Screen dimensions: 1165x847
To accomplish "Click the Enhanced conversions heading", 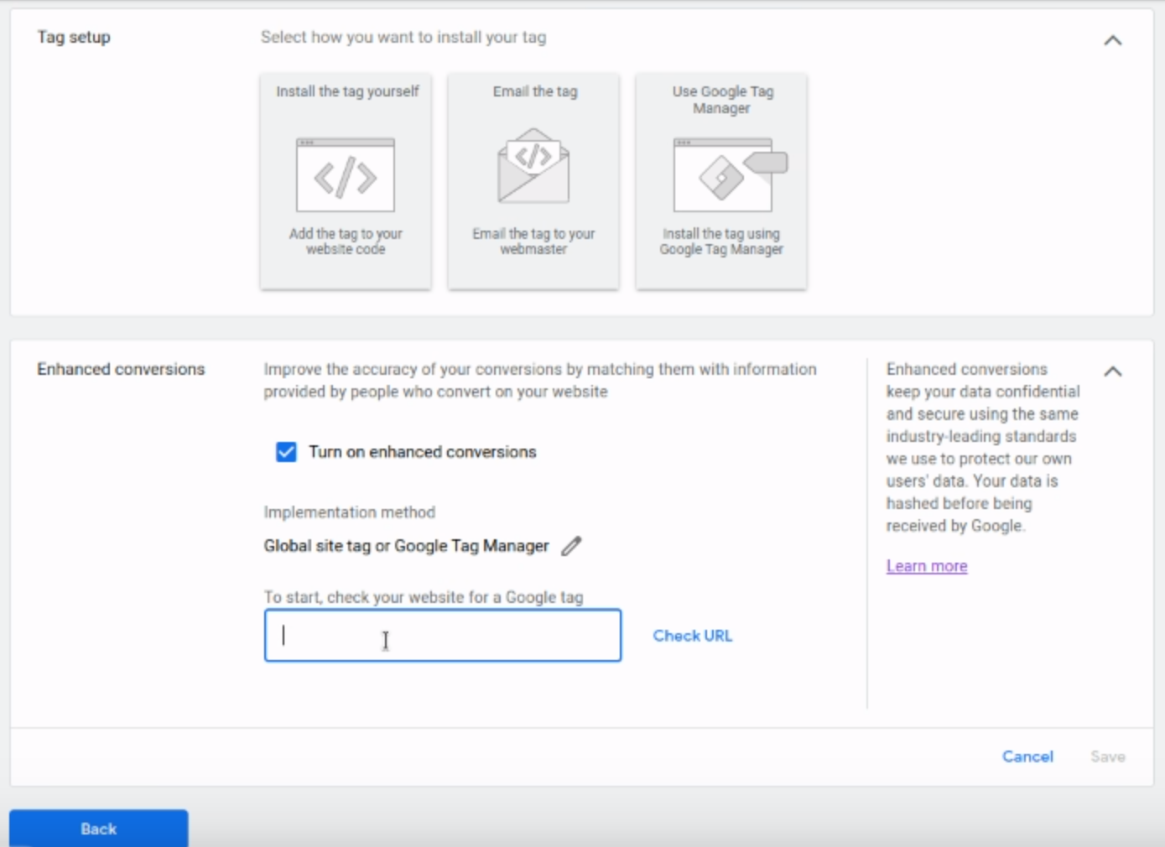I will 121,369.
